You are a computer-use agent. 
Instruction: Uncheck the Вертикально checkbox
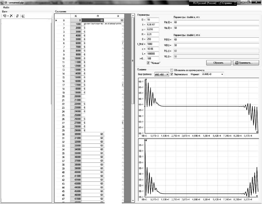pos(172,74)
